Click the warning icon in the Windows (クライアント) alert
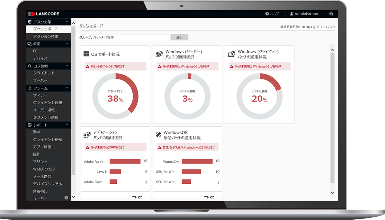 click(x=232, y=66)
